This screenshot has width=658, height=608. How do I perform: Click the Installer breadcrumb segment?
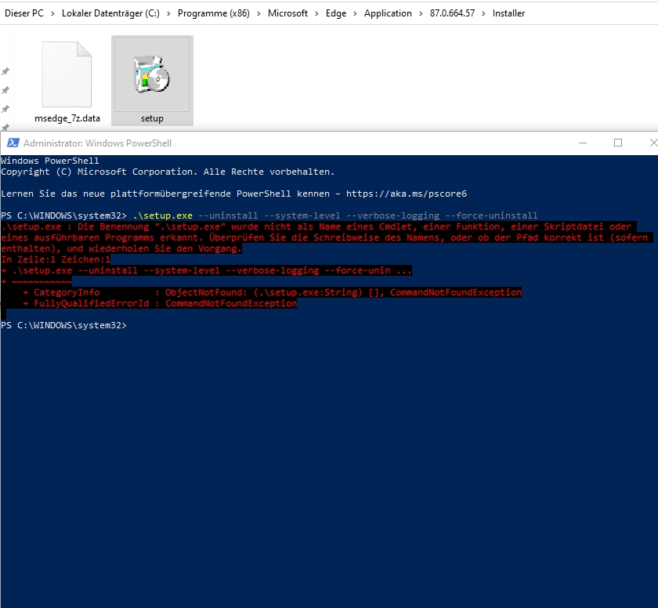(x=508, y=13)
